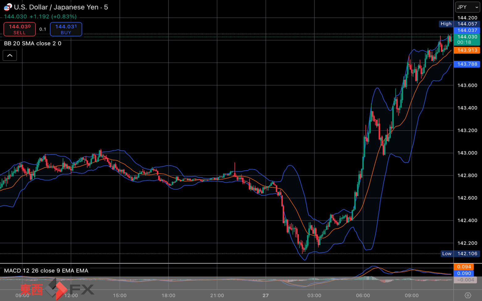Open the JPY currency dropdown
Screen dimensions: 482x301
[x=467, y=7]
